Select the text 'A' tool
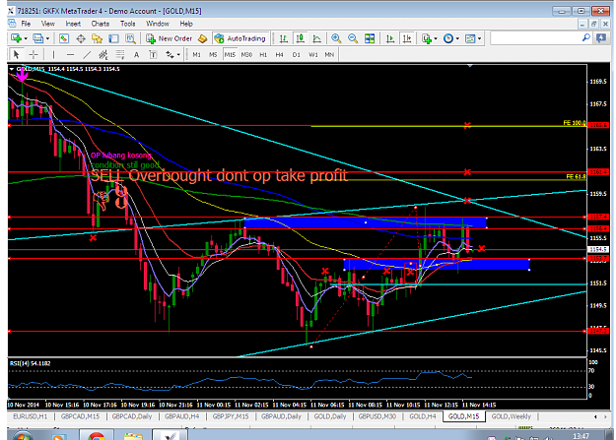The width and height of the screenshot is (616, 440). (136, 55)
